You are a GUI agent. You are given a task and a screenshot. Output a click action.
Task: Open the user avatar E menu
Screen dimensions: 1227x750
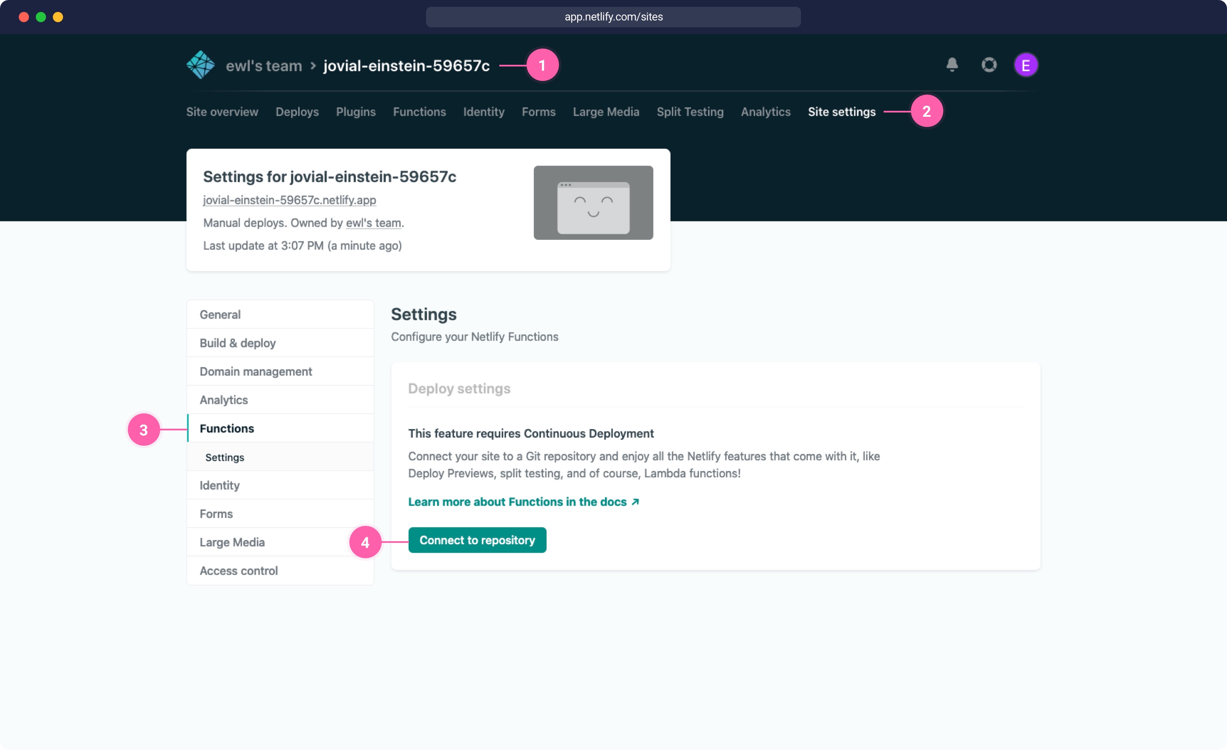coord(1026,65)
